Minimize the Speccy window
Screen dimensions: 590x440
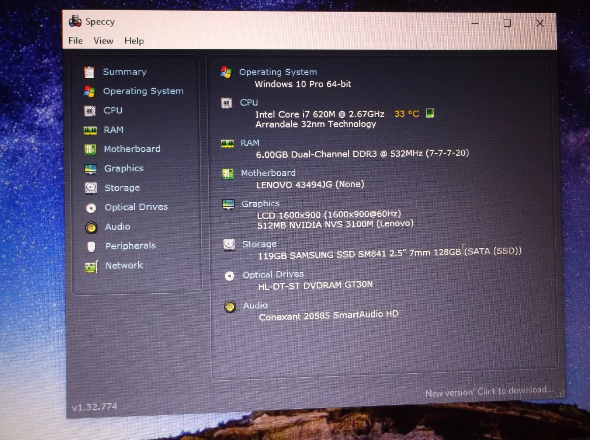pos(475,23)
